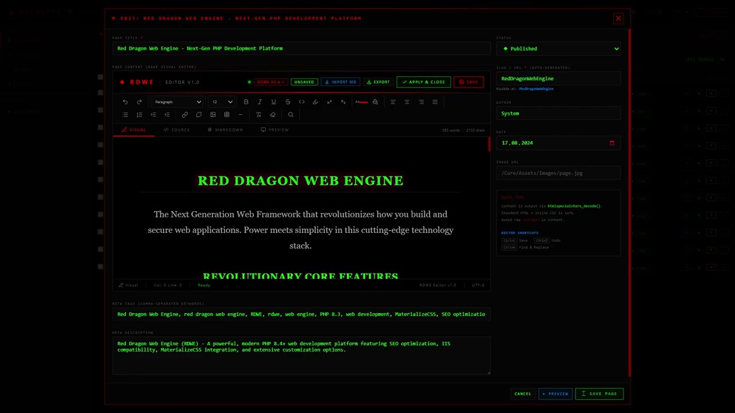This screenshot has height=413, width=735.
Task: Click the Export button
Action: point(378,82)
